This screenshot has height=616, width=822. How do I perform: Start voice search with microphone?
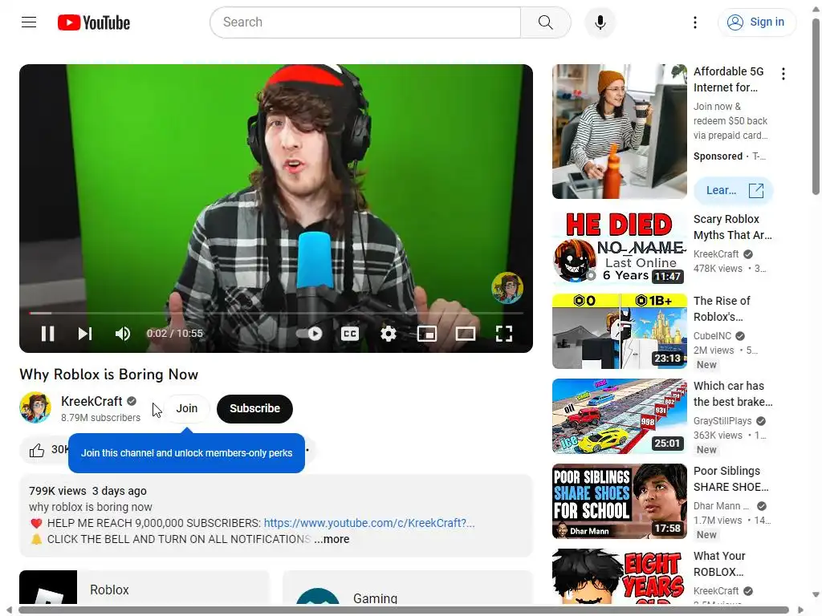pyautogui.click(x=600, y=22)
